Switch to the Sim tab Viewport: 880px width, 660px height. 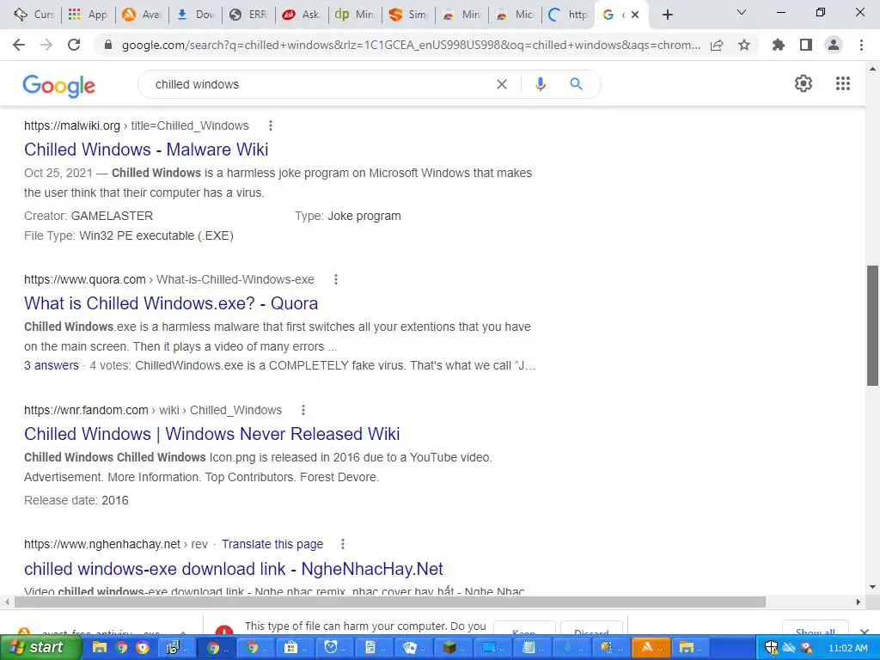(408, 15)
